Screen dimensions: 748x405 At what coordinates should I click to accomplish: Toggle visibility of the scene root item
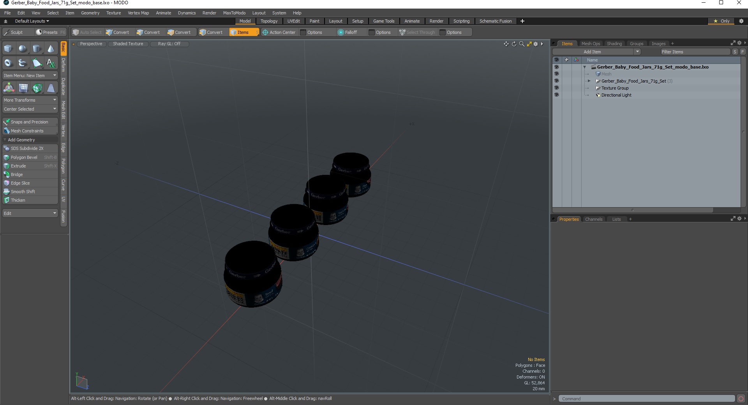point(556,67)
